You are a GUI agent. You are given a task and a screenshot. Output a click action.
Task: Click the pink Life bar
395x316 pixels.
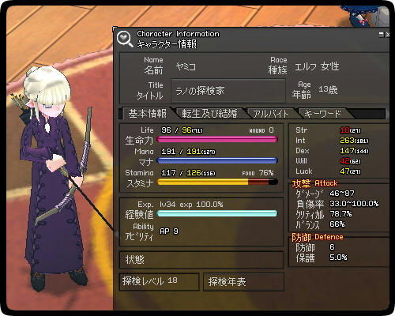point(217,139)
